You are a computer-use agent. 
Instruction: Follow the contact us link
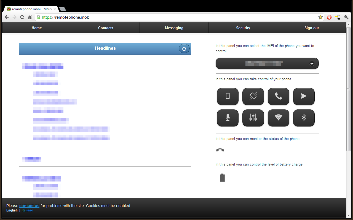[29, 206]
